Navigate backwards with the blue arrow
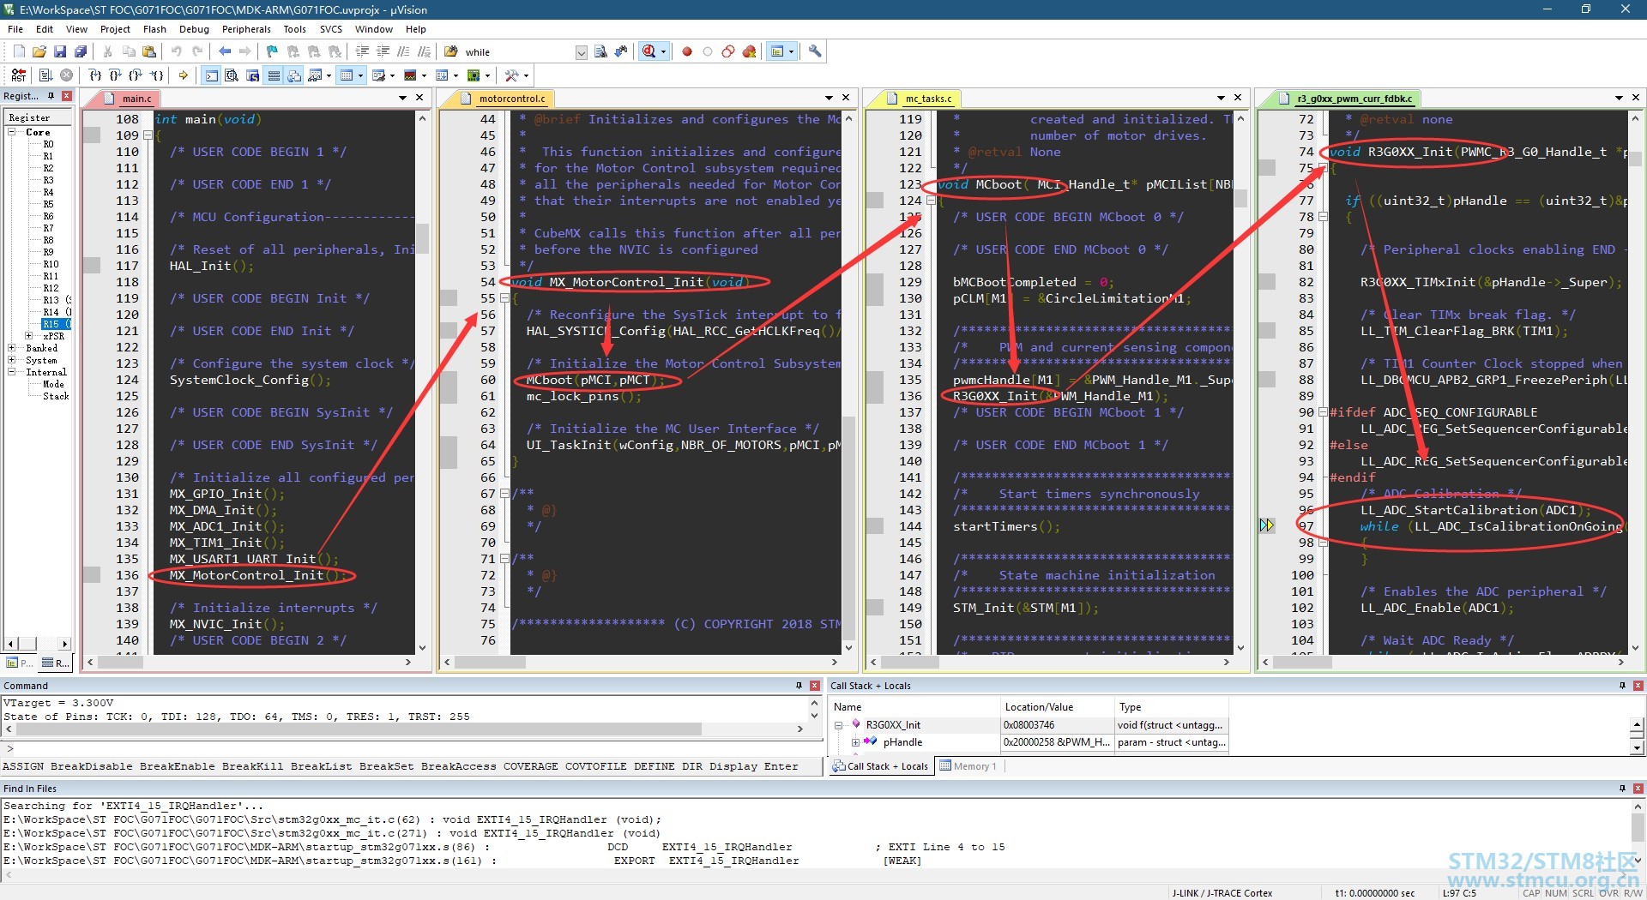This screenshot has width=1647, height=900. tap(225, 52)
